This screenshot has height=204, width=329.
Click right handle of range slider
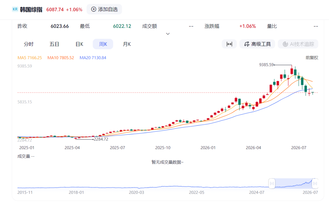315,183
